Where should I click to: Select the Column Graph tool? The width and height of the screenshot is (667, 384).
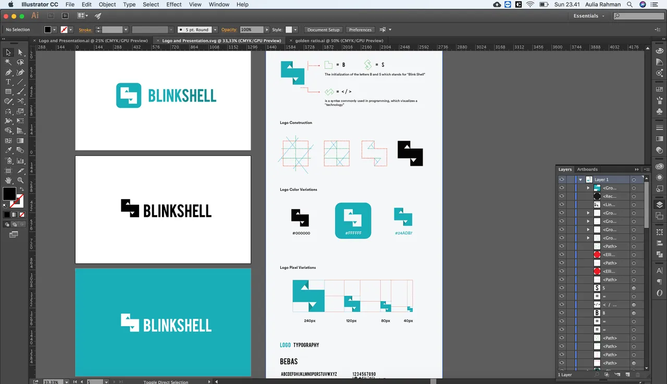20,160
